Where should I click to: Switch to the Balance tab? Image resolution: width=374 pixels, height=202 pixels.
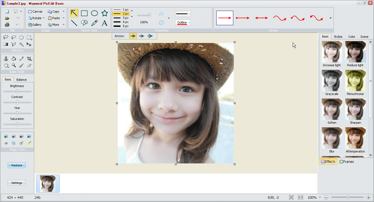click(22, 80)
